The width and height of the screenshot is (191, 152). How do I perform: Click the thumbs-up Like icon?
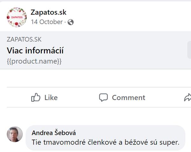36,98
